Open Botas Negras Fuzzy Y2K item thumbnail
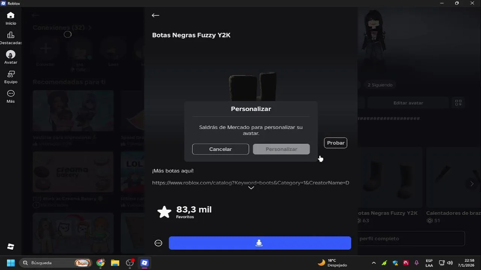 pyautogui.click(x=390, y=177)
